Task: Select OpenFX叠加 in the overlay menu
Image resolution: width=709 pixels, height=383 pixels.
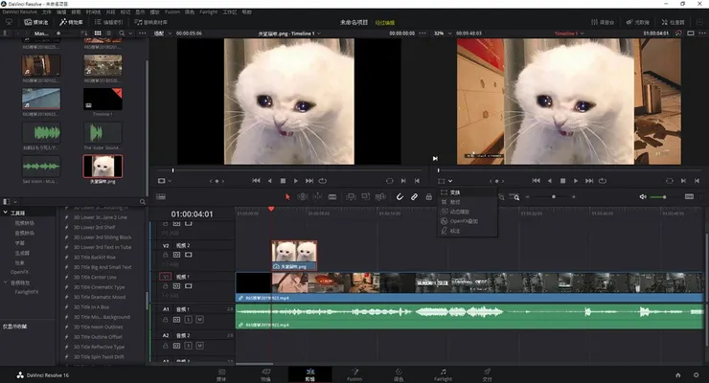Action: [468, 221]
